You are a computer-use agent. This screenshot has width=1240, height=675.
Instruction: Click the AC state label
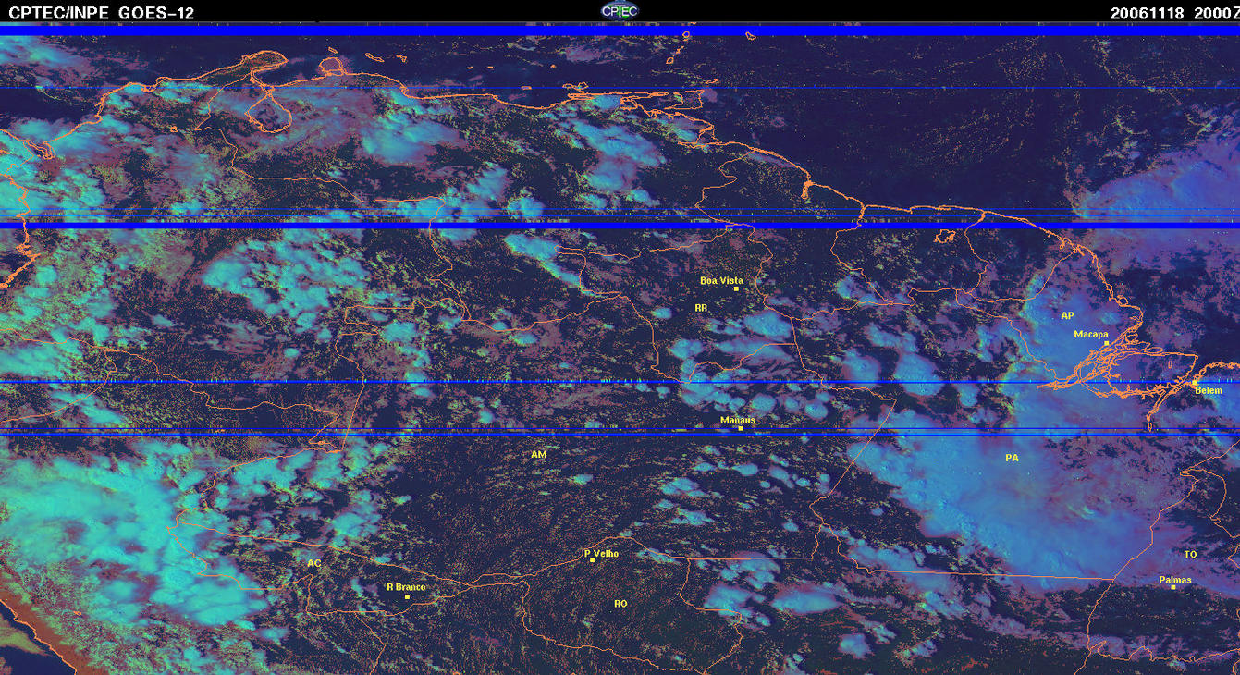pos(313,563)
